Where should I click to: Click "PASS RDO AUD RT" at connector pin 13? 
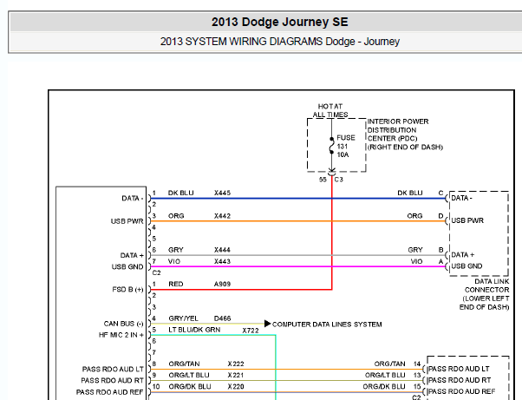pyautogui.click(x=460, y=380)
